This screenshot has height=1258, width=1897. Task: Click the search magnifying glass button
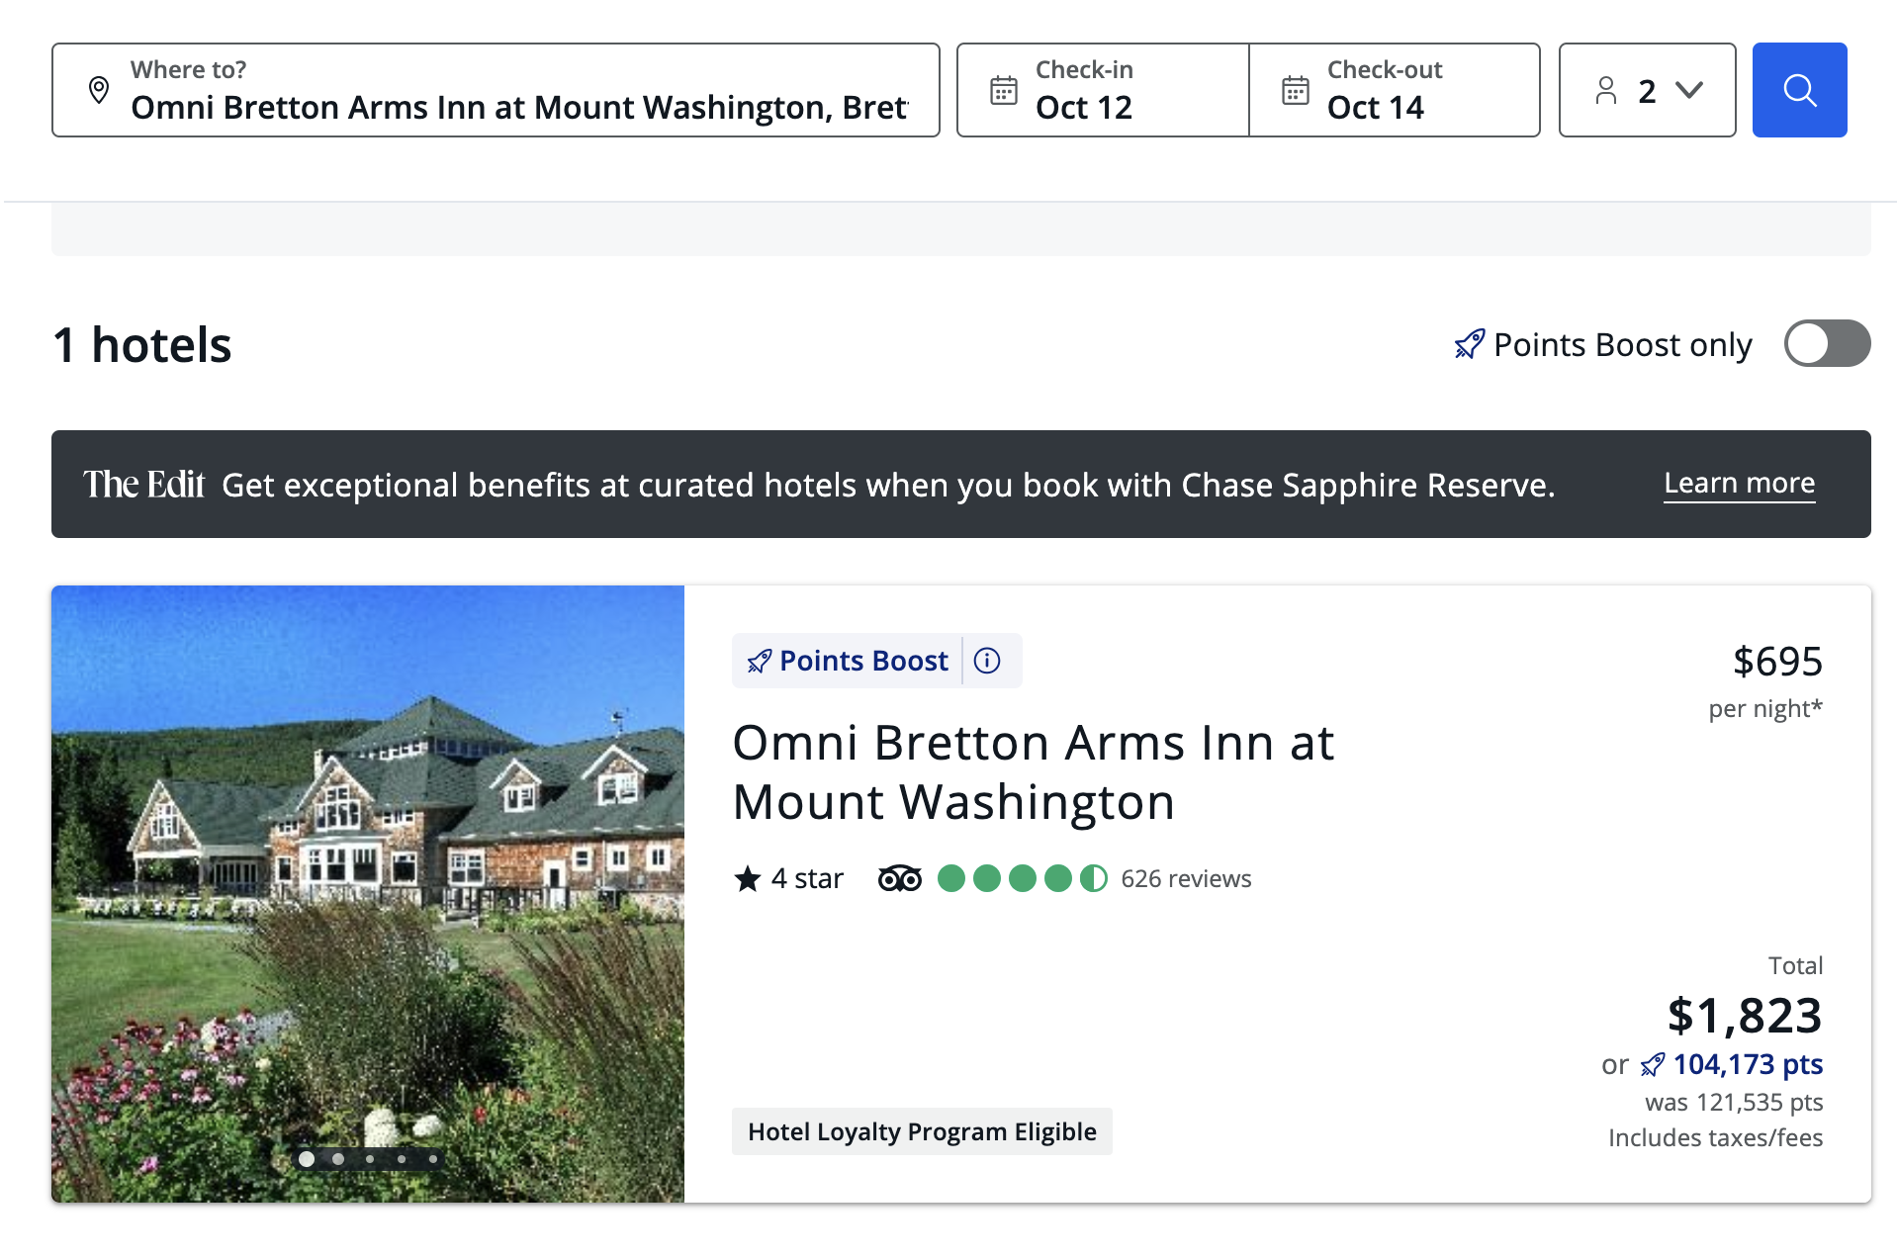pos(1799,90)
